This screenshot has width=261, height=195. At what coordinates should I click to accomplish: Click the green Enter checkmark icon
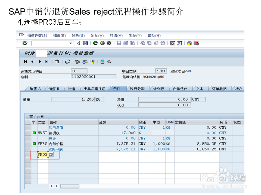[25, 43]
